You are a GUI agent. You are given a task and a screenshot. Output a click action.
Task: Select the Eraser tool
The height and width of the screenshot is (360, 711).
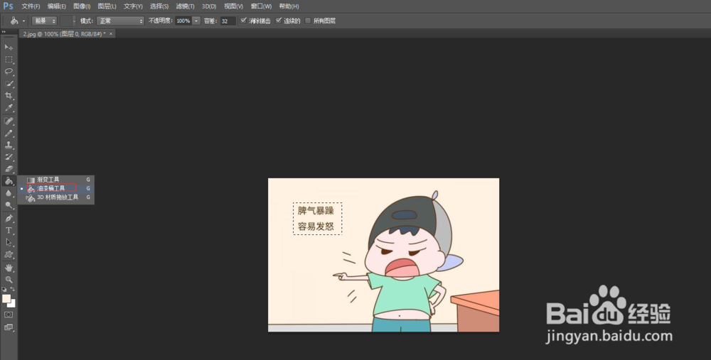pos(9,169)
